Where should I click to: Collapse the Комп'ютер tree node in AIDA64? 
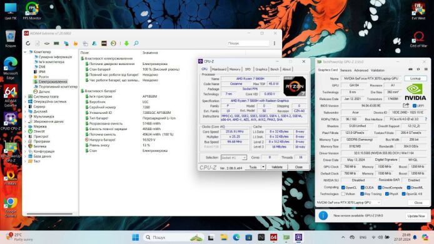(x=25, y=52)
